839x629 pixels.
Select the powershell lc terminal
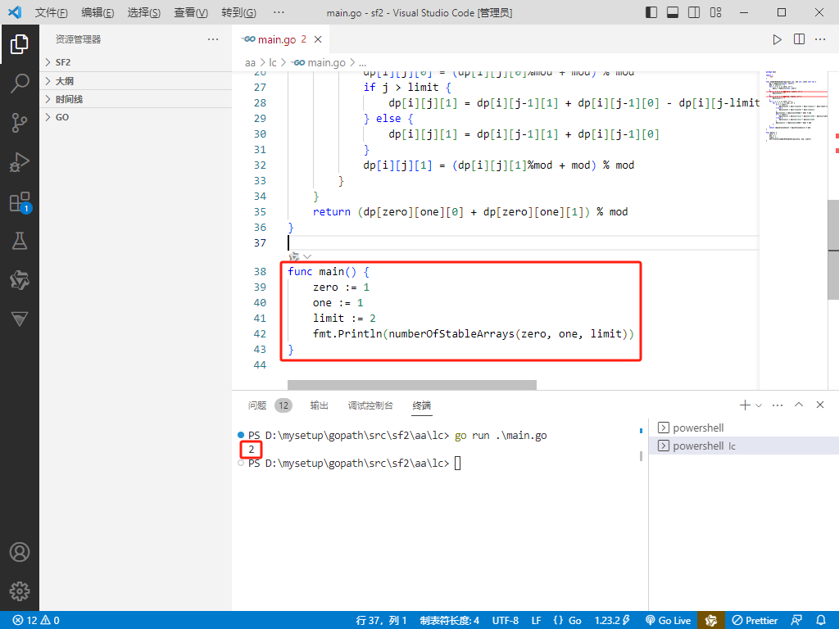click(x=744, y=446)
